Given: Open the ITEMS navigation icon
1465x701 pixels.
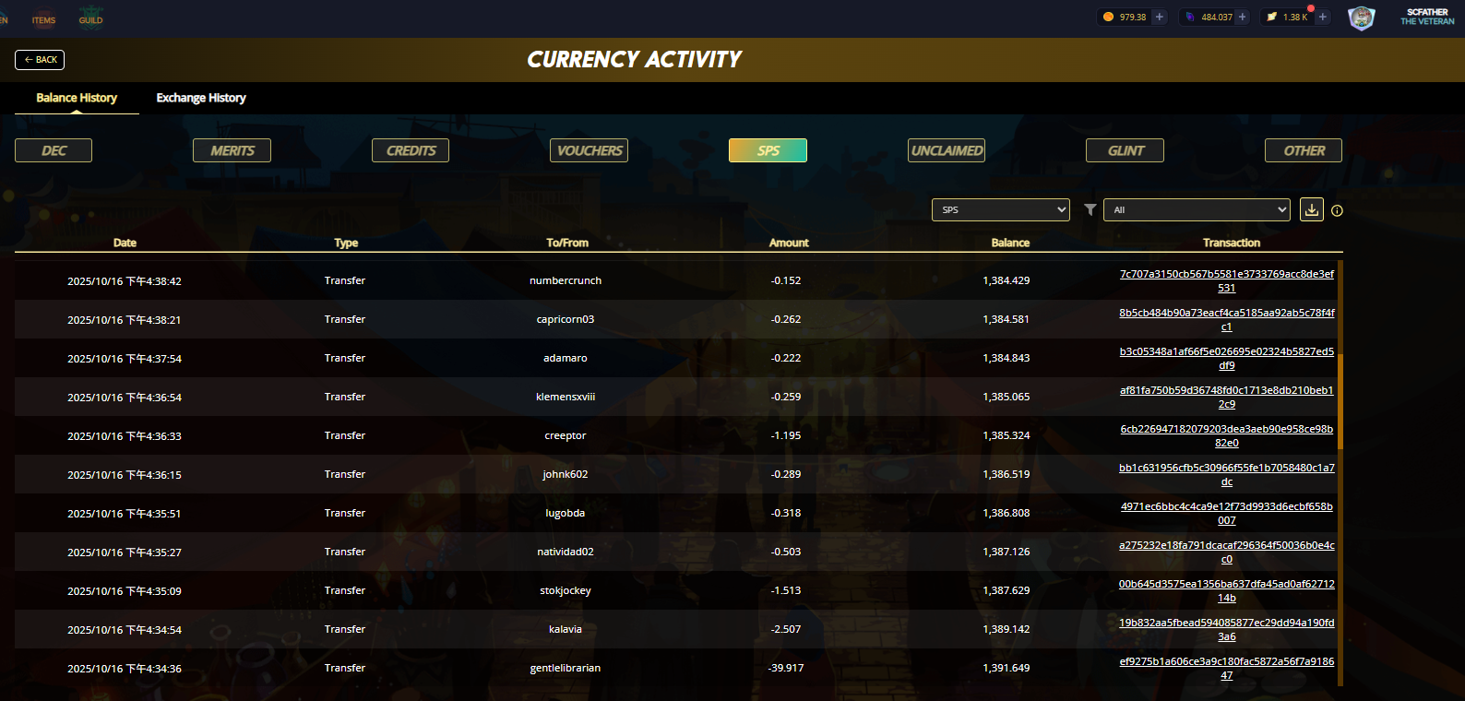Looking at the screenshot, I should point(43,18).
